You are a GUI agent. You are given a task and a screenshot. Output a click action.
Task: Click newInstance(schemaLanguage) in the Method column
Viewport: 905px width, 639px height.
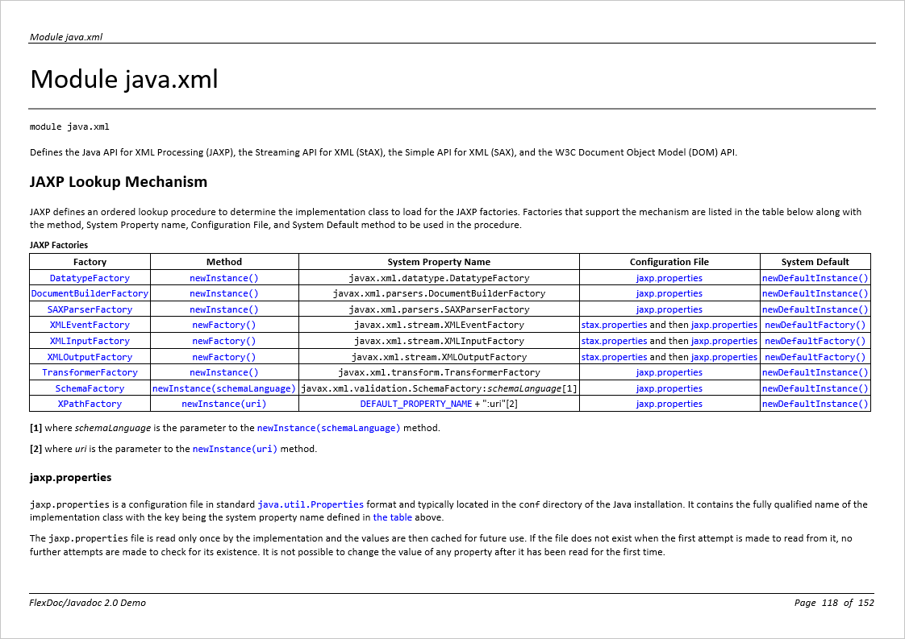pos(224,388)
